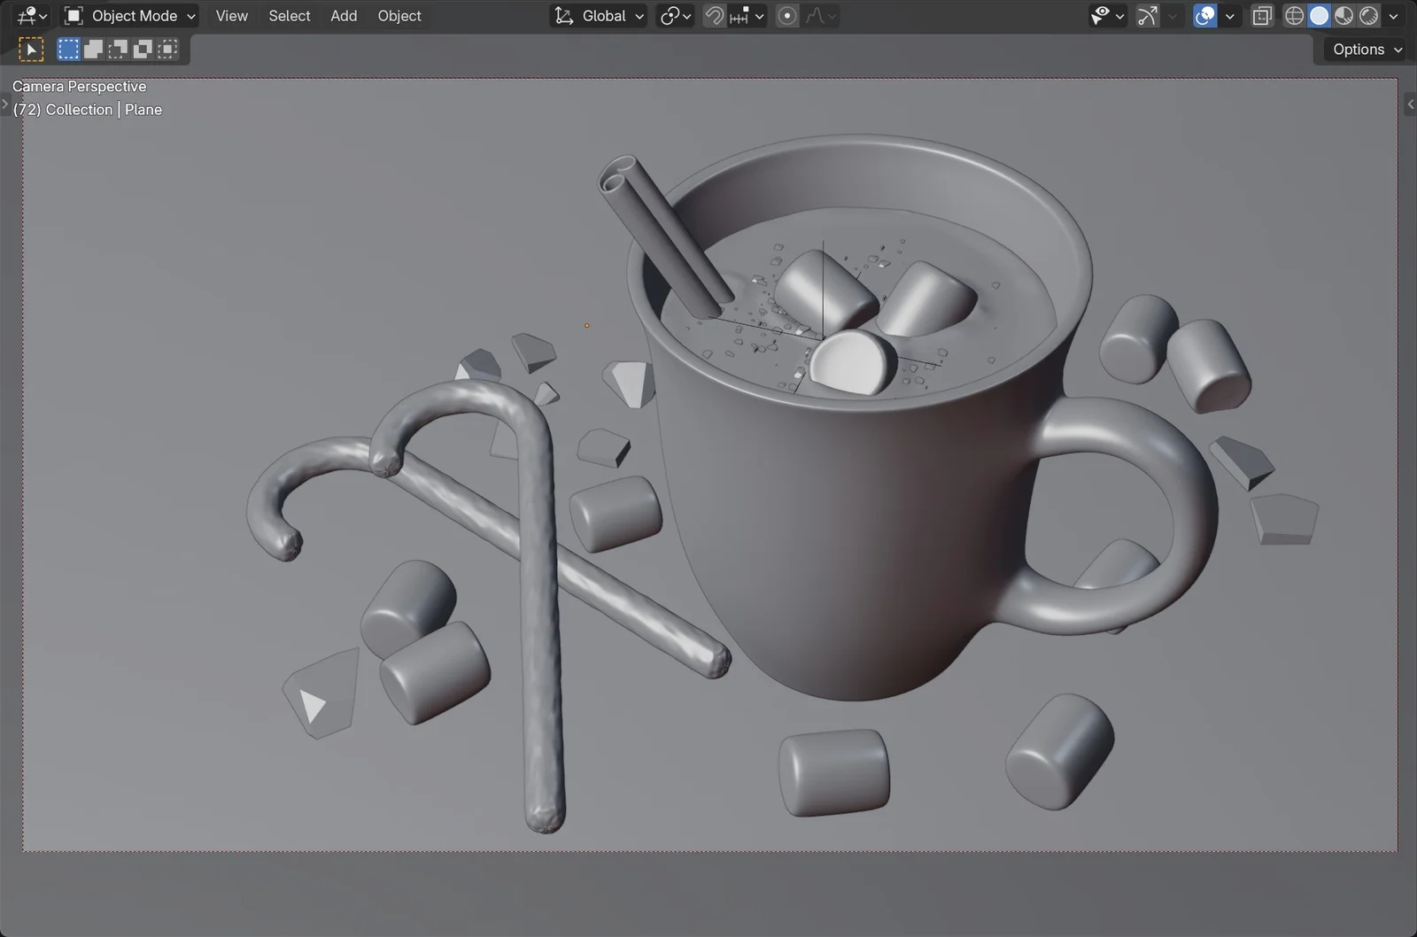Viewport: 1417px width, 937px height.
Task: Switch to Rendered viewport shading
Action: (1369, 15)
